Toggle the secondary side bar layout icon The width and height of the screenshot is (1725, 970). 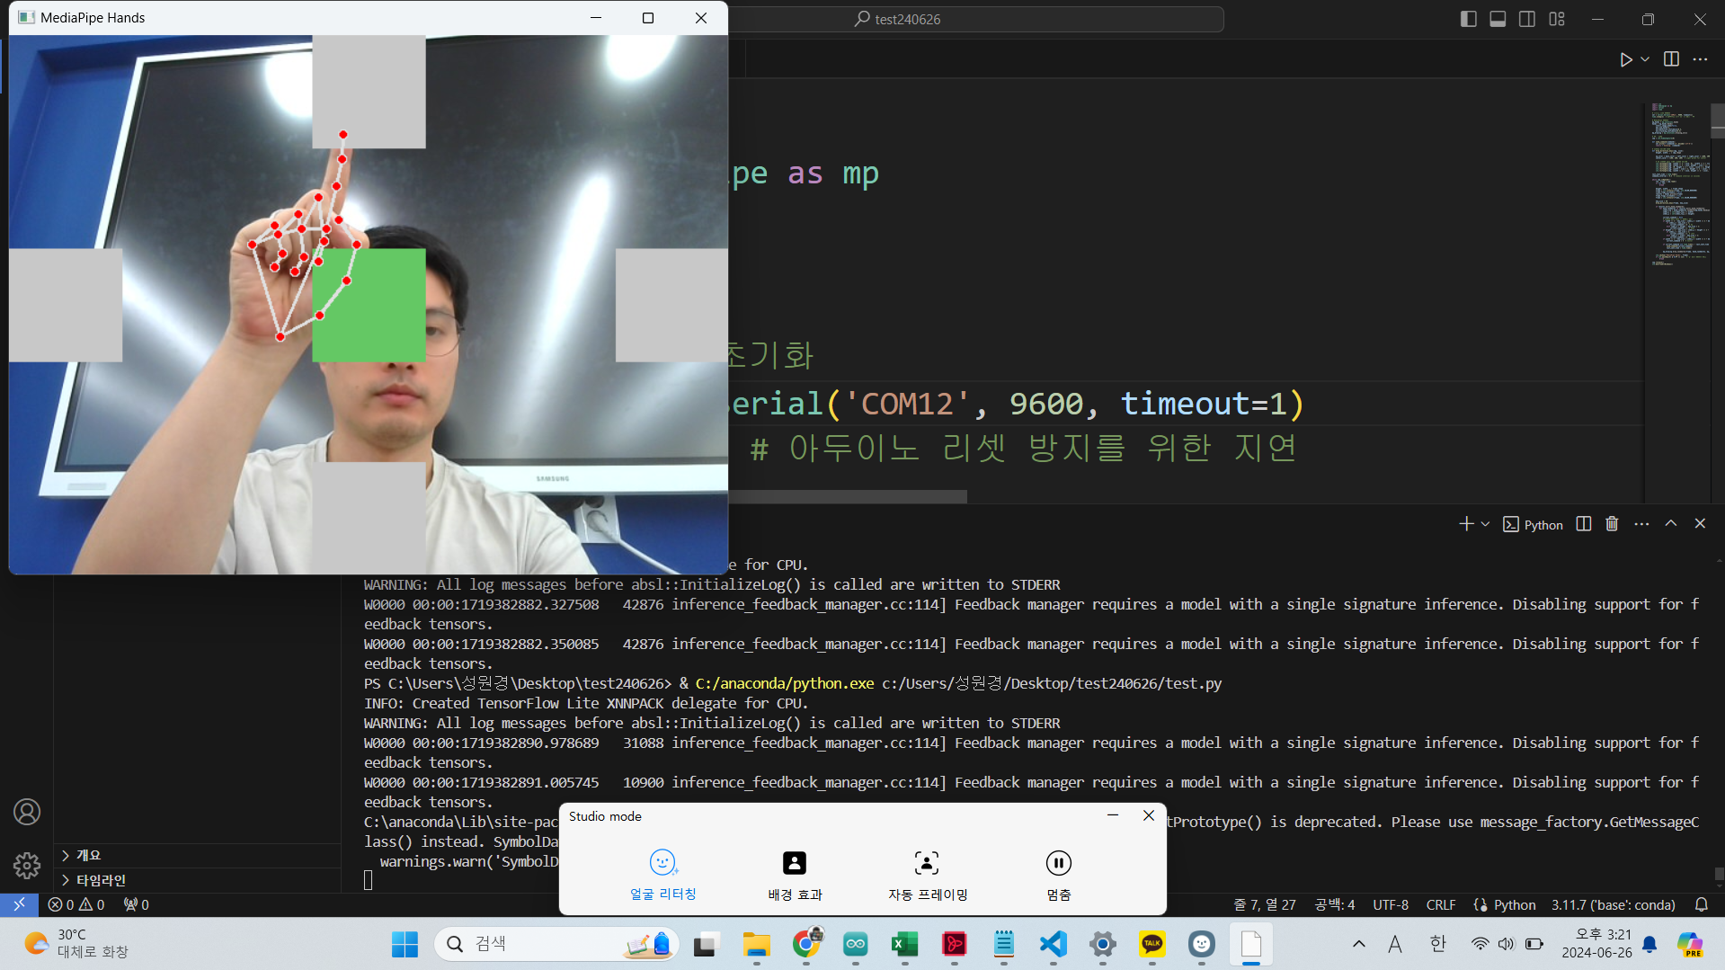1527,19
